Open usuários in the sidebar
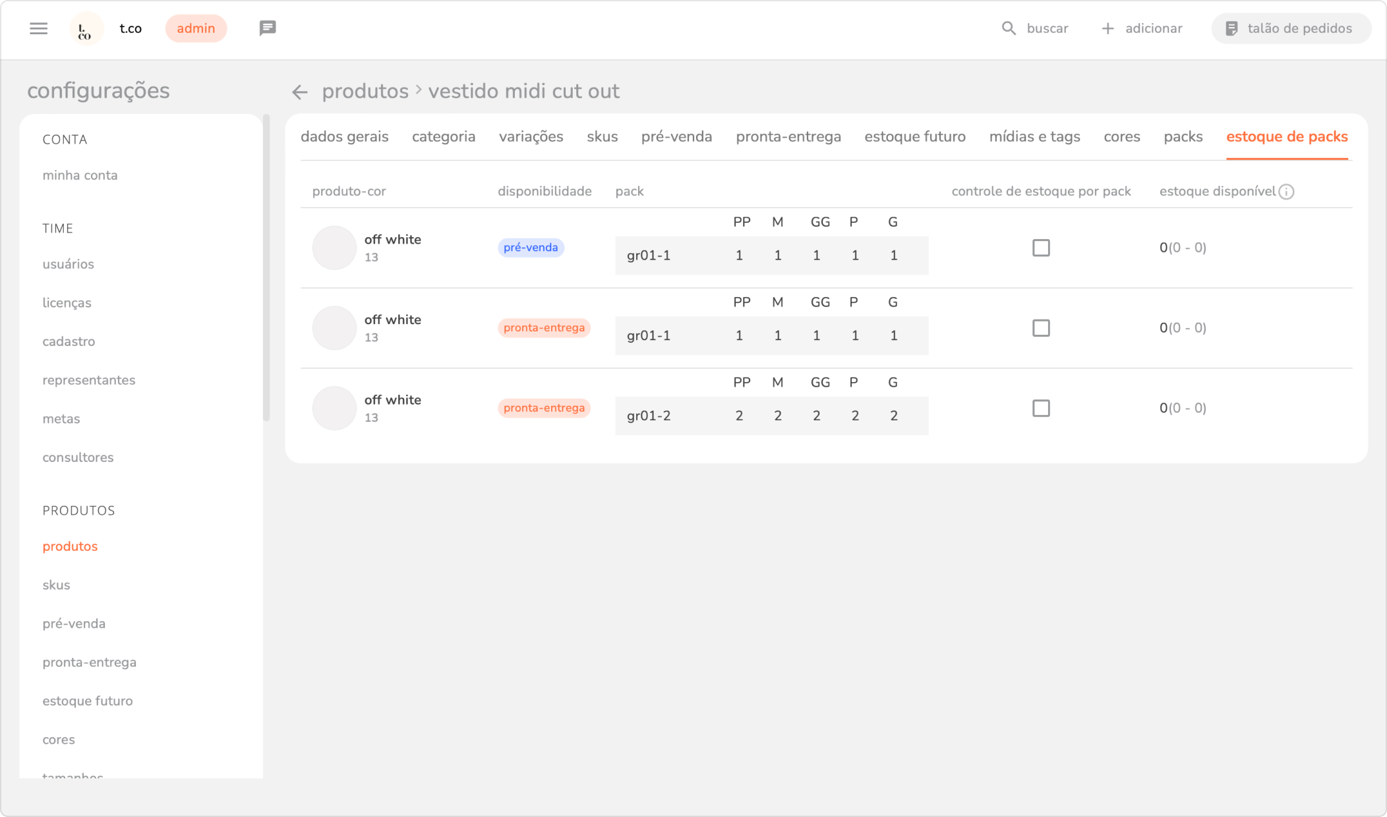The height and width of the screenshot is (817, 1387). pos(68,264)
